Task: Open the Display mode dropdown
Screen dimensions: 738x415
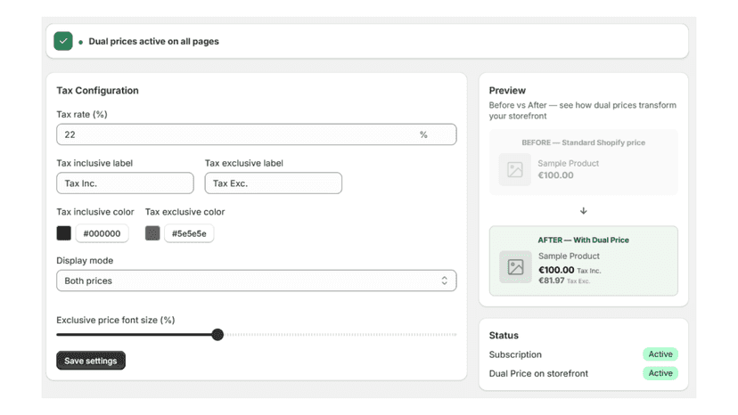Action: (257, 281)
